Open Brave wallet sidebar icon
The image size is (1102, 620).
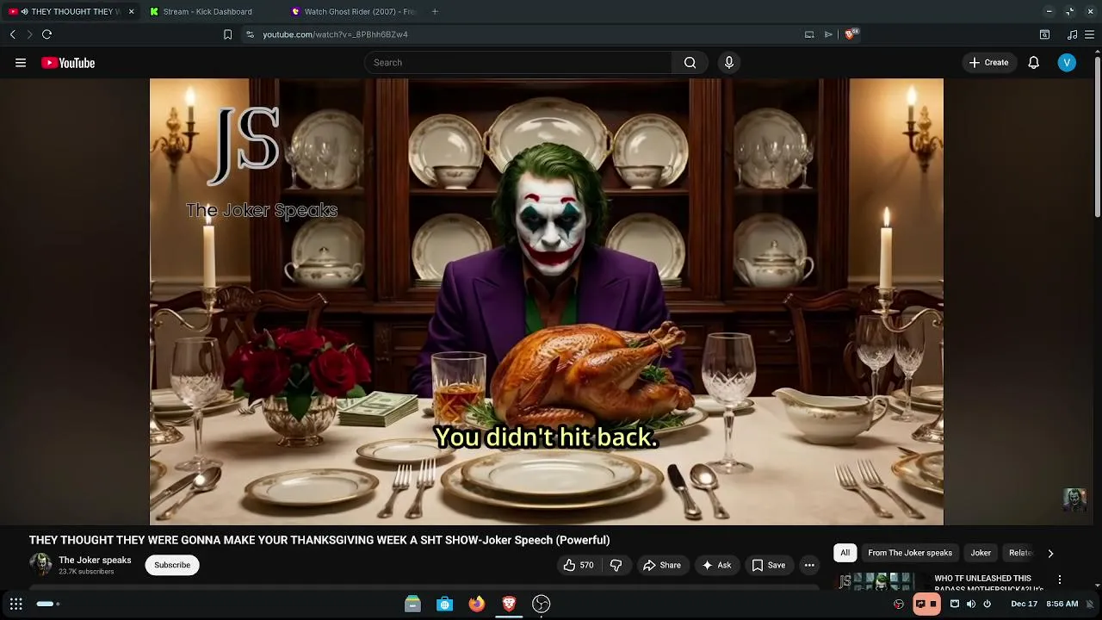point(1044,34)
